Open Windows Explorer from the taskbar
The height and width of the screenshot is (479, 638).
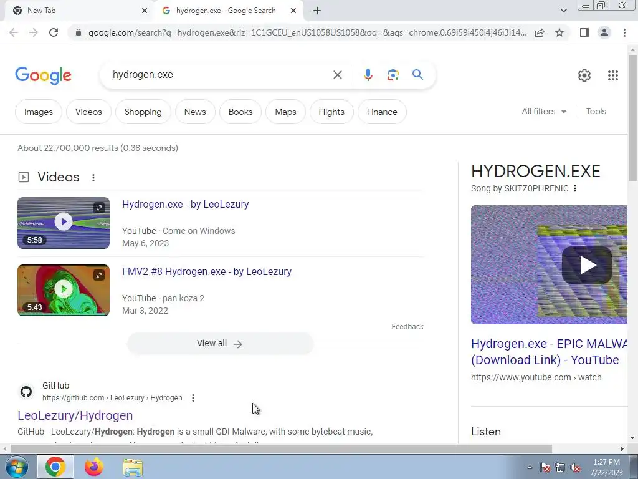pos(133,467)
